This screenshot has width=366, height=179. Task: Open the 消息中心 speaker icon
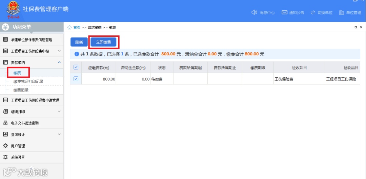[x=254, y=12]
